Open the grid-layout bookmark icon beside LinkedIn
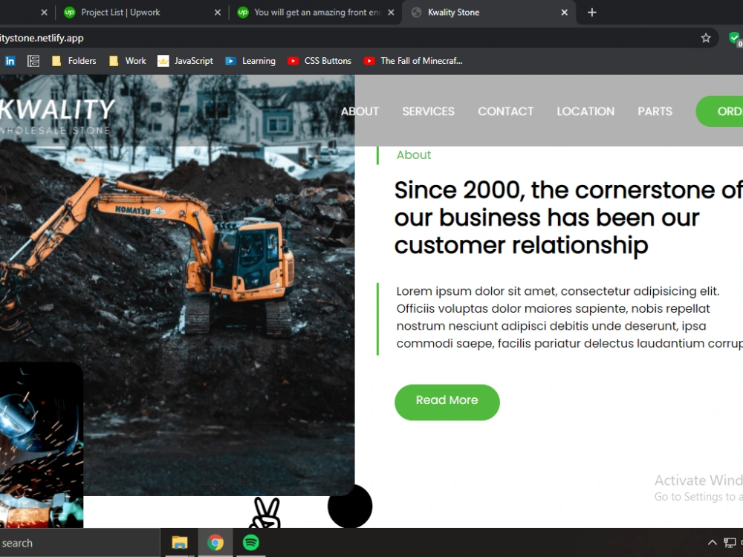 33,61
